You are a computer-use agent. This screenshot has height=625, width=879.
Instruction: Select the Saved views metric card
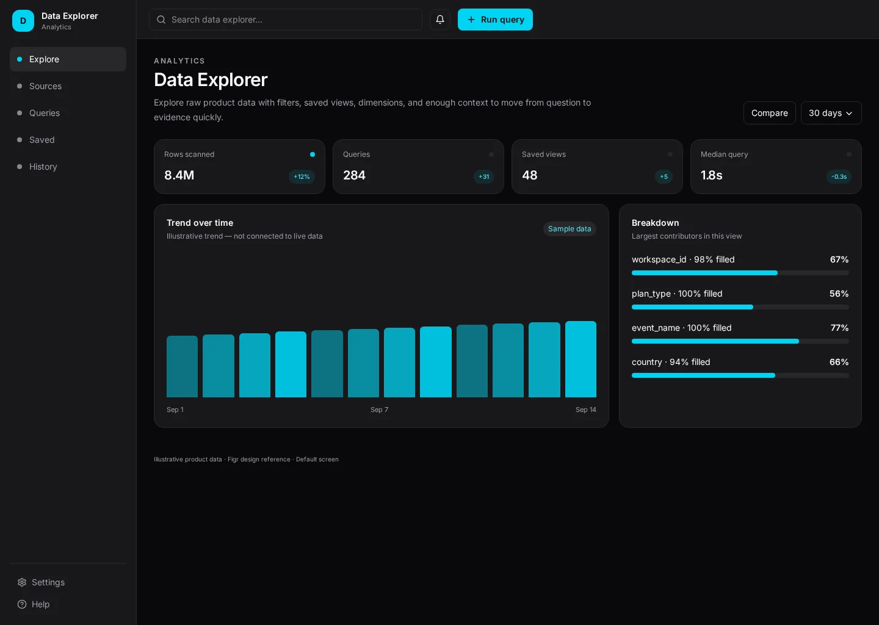(x=597, y=167)
